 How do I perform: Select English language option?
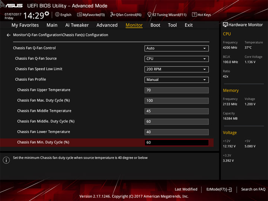click(66, 15)
